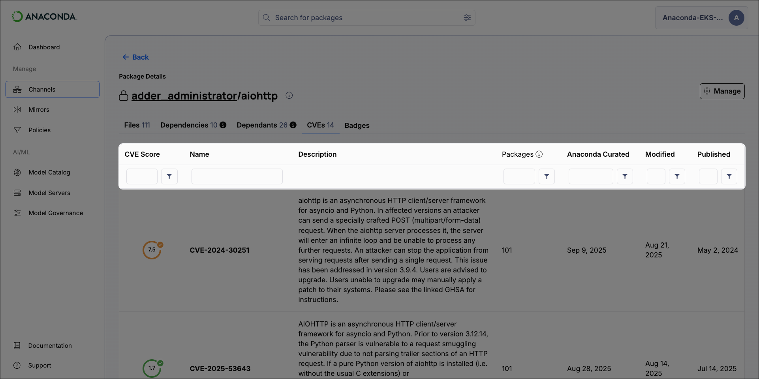Toggle the Published column filter funnel
The height and width of the screenshot is (379, 759).
pos(729,176)
